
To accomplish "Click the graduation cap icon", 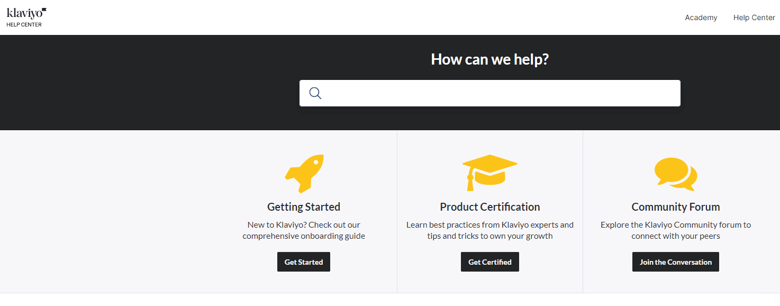I will (x=490, y=173).
